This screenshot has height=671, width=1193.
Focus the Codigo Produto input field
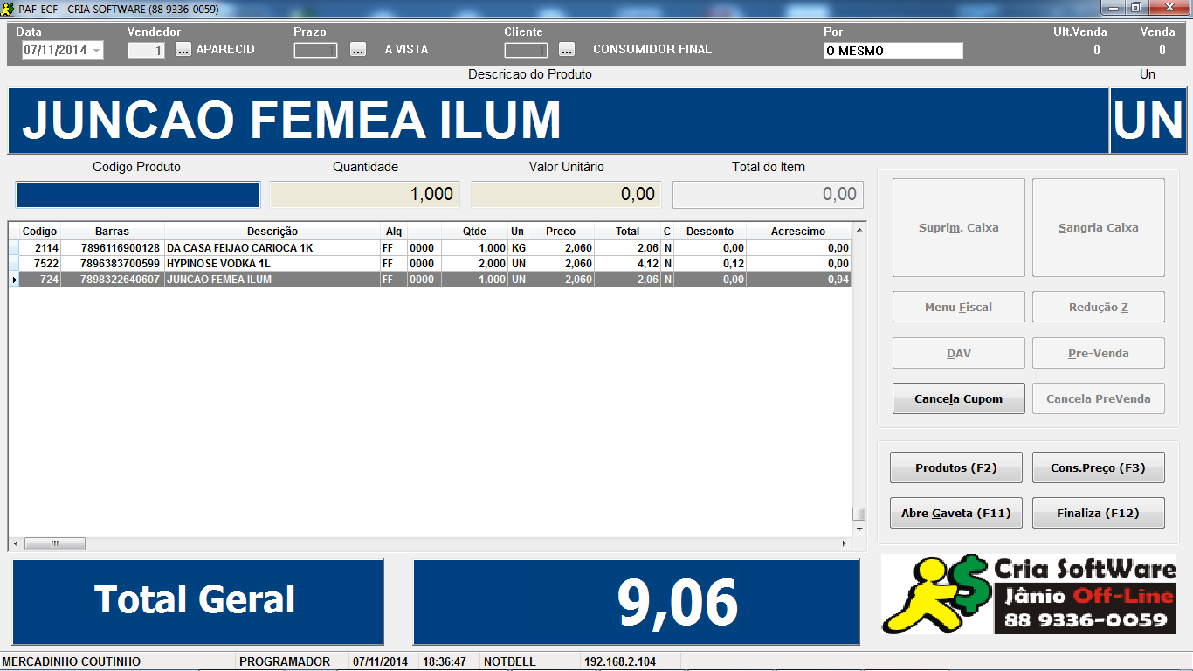tap(138, 194)
